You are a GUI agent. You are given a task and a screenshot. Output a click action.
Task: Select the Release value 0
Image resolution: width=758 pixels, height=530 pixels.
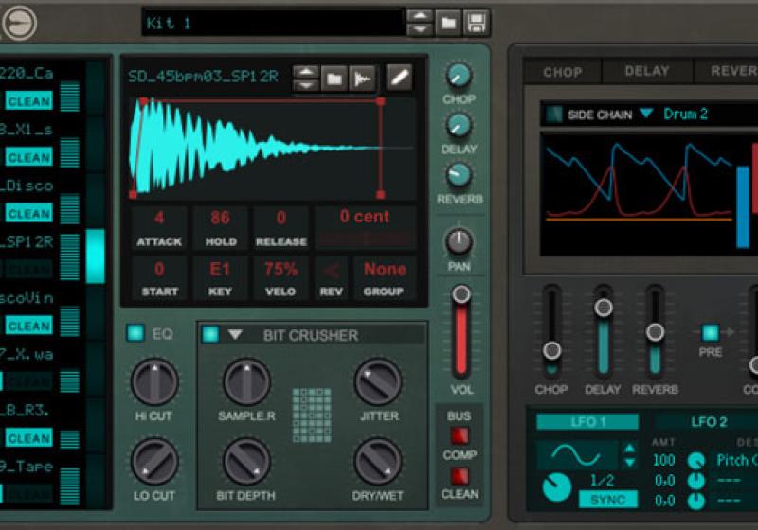tap(280, 218)
